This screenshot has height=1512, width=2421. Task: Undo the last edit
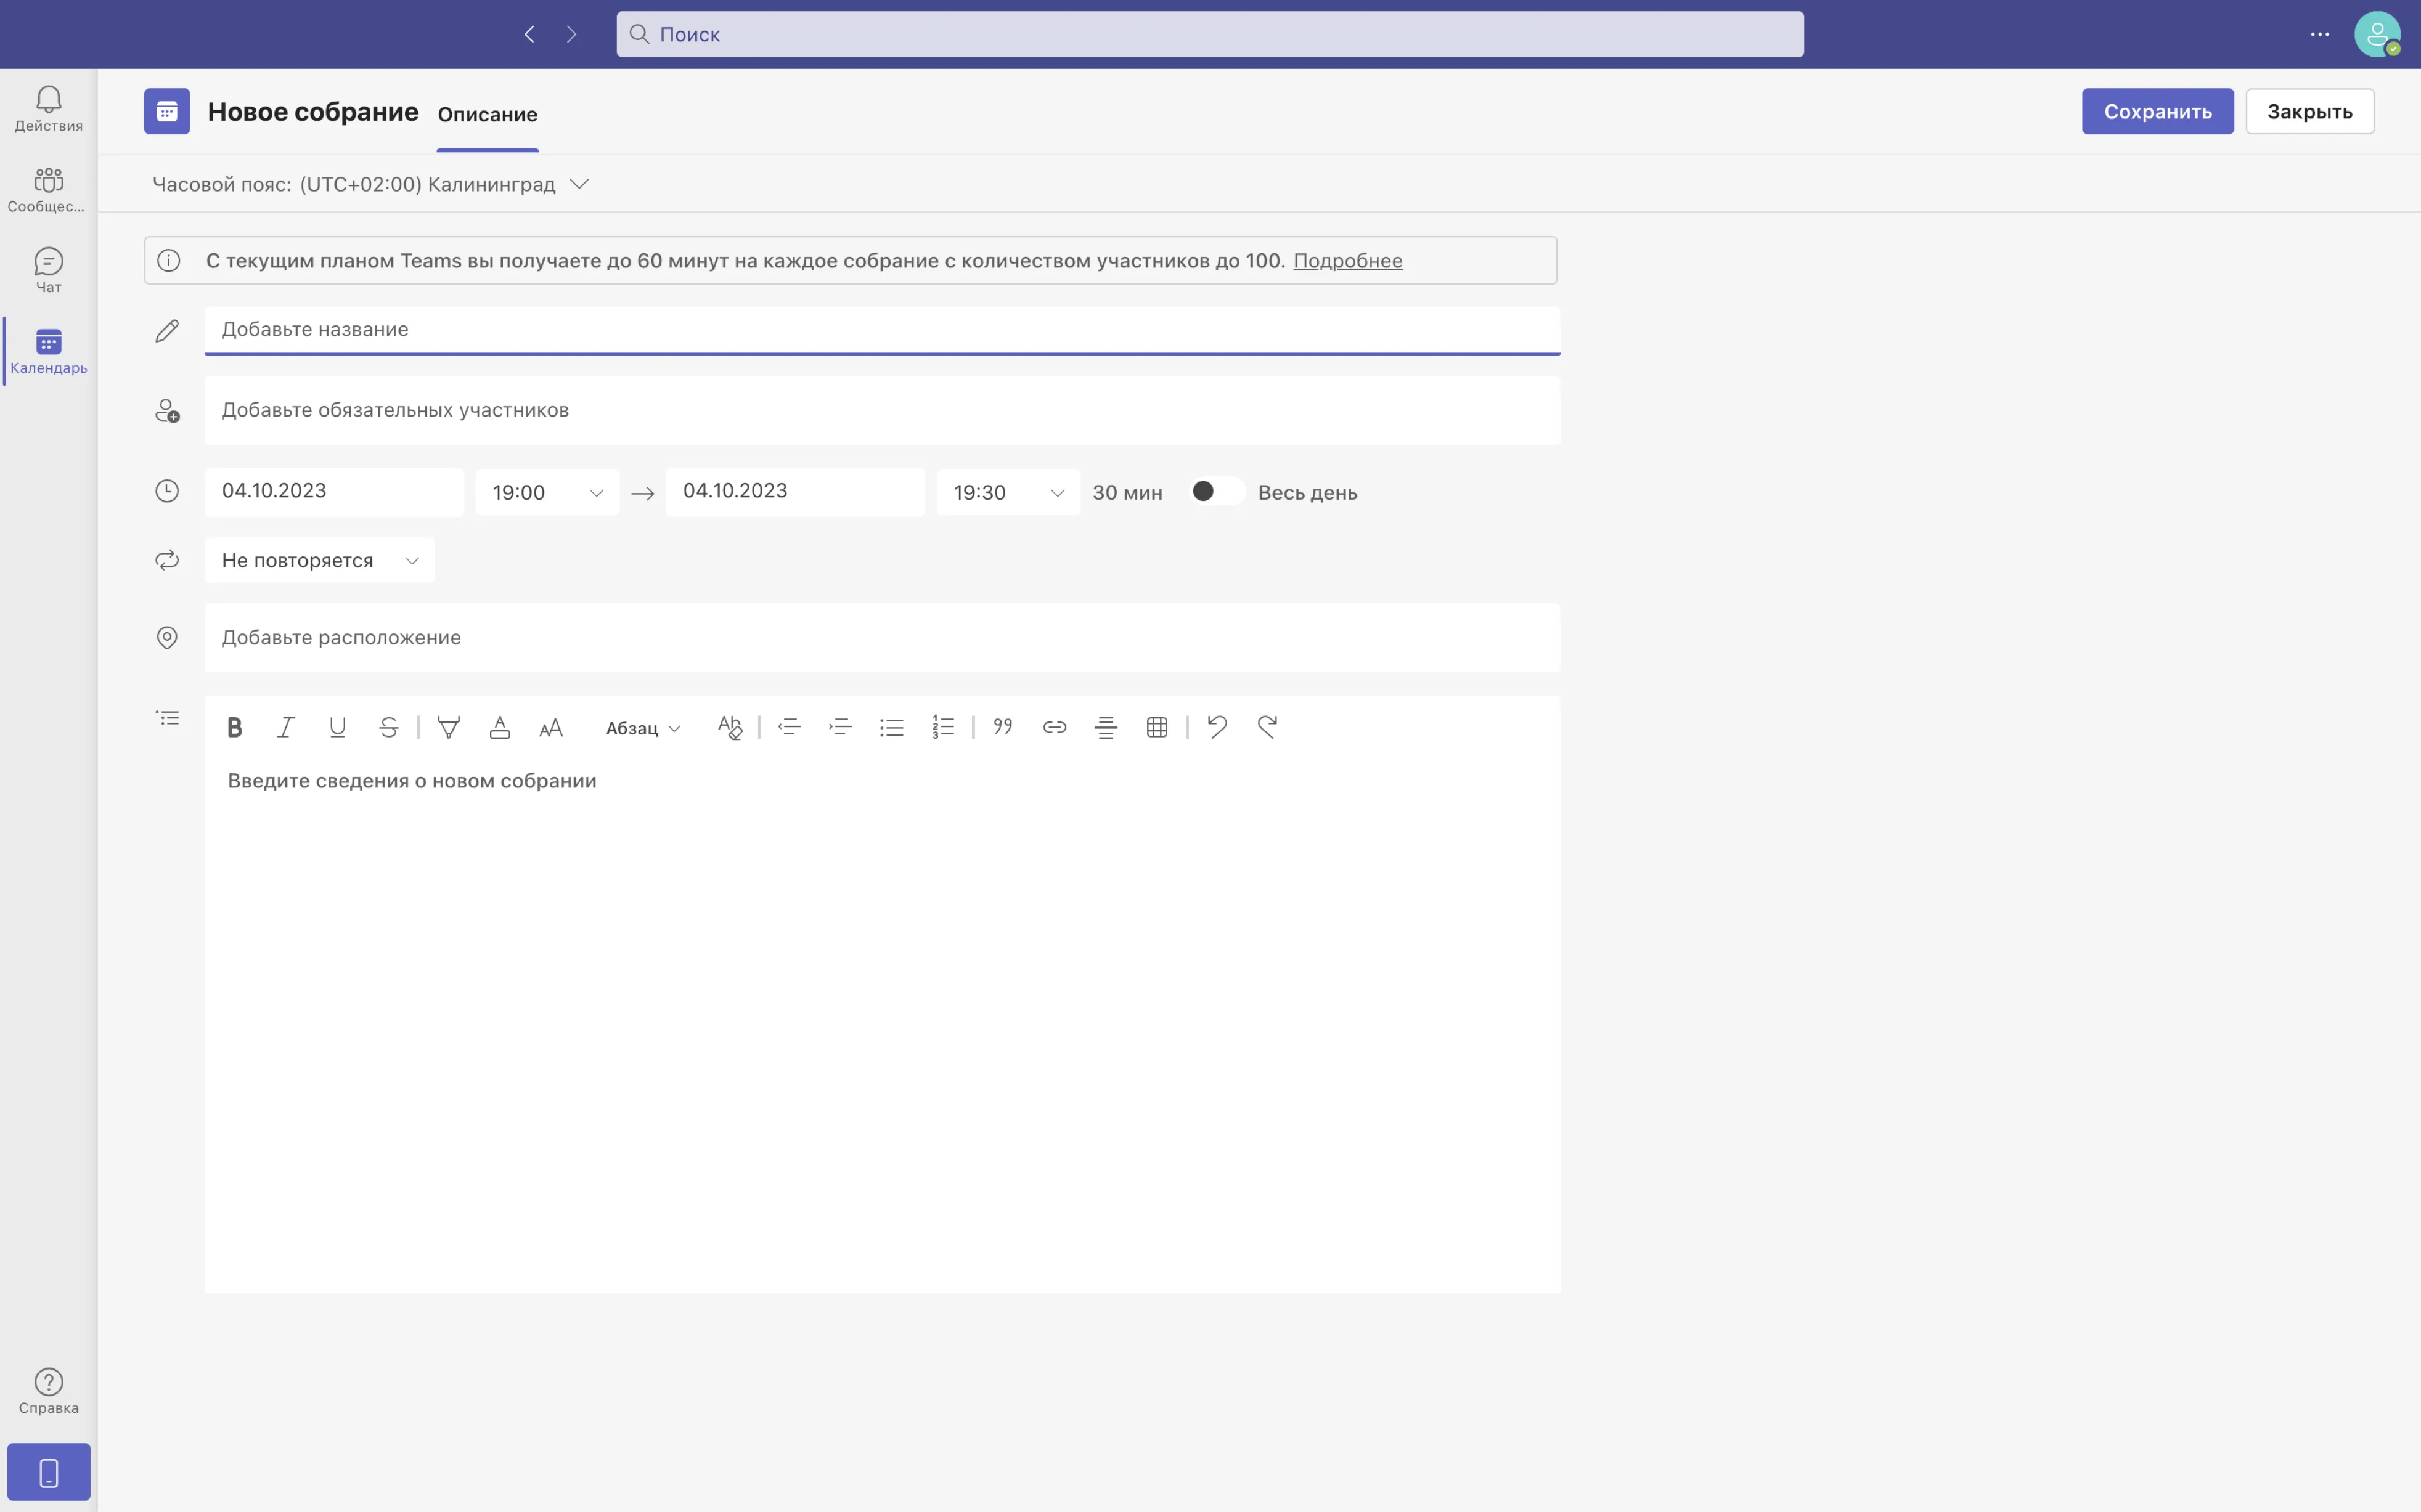[1217, 727]
